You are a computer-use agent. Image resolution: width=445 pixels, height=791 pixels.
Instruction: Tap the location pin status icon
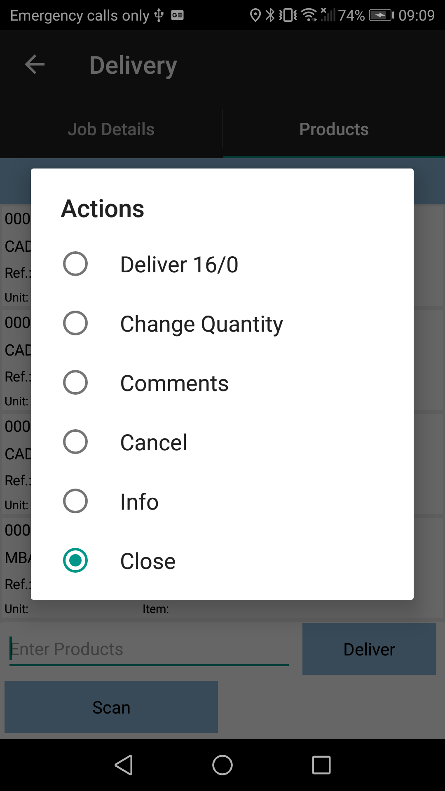pos(255,15)
